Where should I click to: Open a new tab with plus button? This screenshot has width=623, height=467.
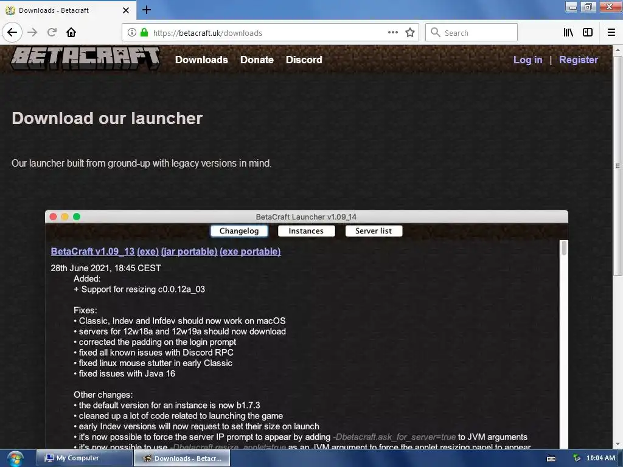[x=147, y=10]
